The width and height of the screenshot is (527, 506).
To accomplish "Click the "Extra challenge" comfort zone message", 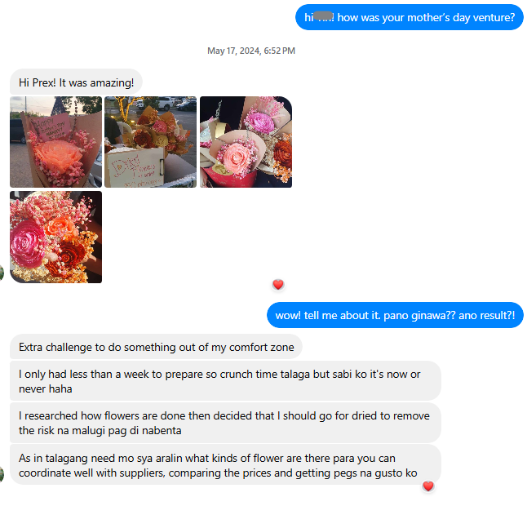I will coord(157,347).
